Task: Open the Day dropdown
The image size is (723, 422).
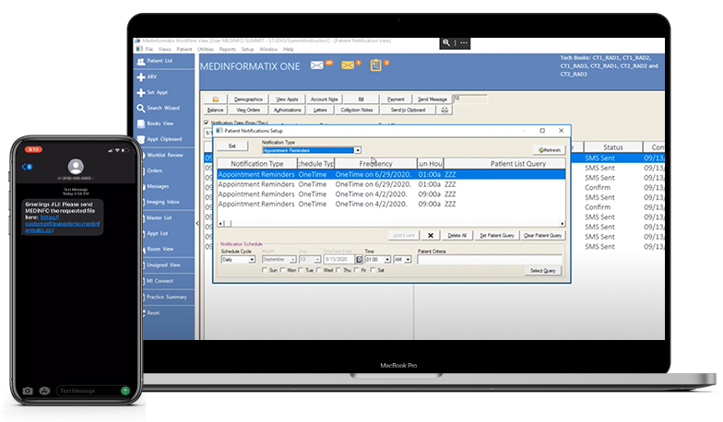Action: point(317,260)
